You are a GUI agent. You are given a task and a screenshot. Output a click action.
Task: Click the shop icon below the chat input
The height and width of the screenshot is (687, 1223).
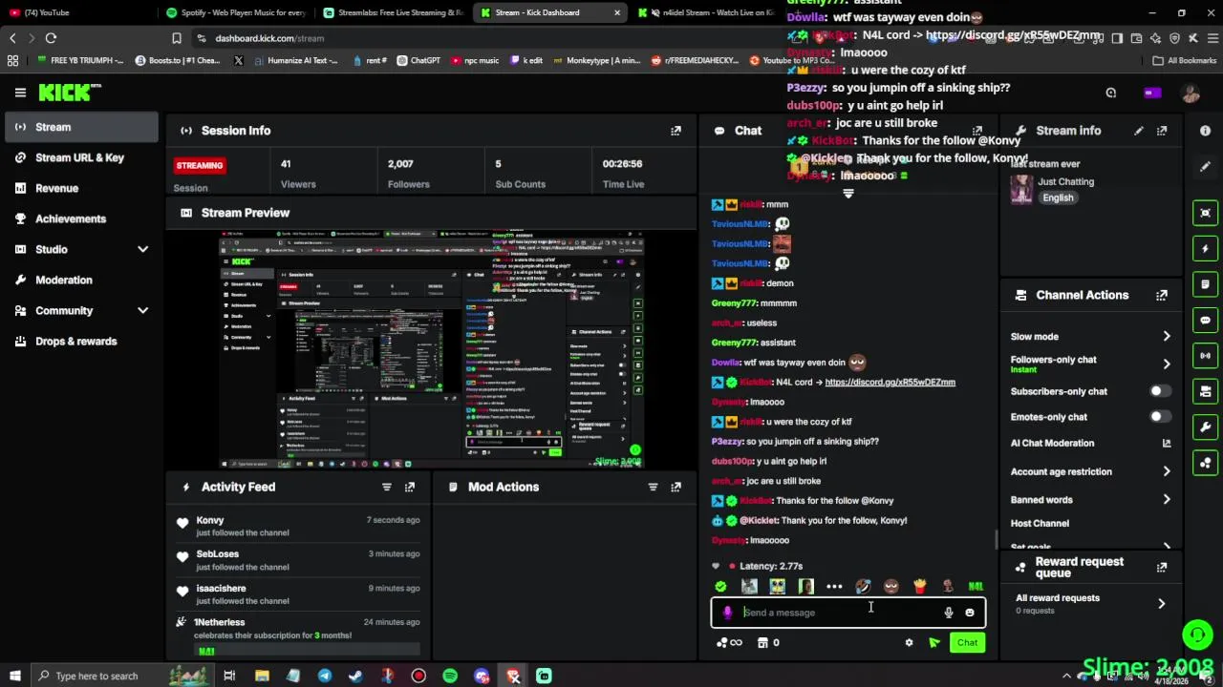pos(762,643)
